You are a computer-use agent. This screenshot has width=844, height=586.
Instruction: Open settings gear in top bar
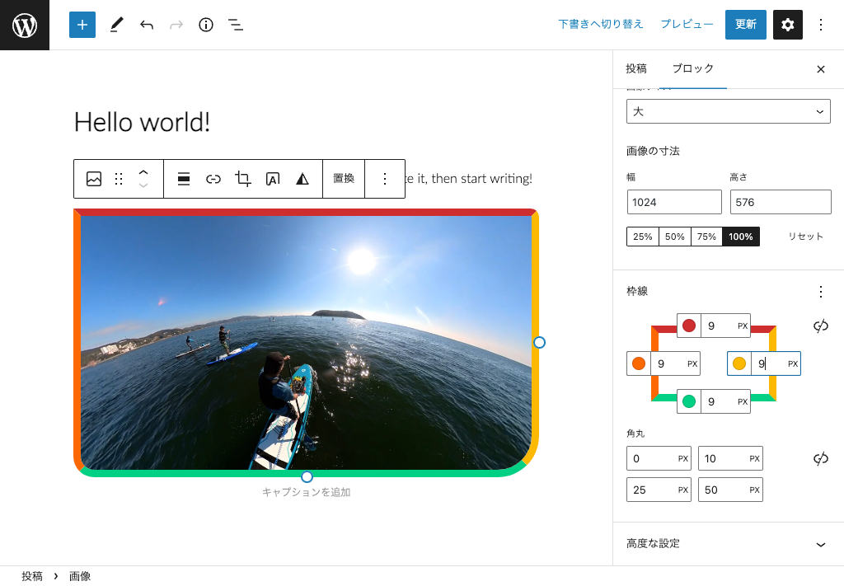787,25
